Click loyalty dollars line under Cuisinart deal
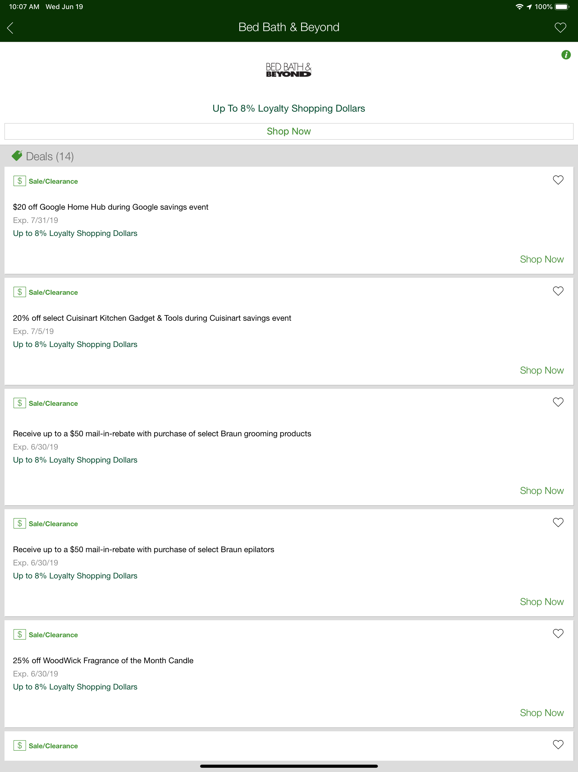Screen dimensions: 578x772 click(x=75, y=344)
